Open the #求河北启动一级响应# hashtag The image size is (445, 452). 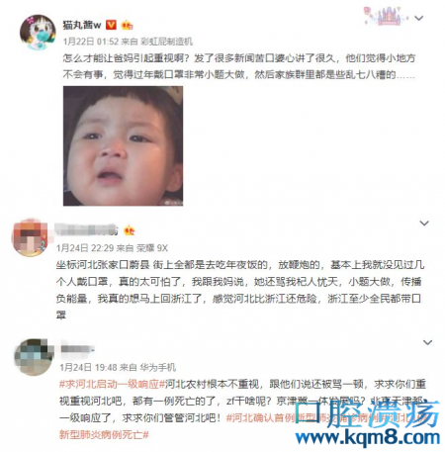click(112, 384)
